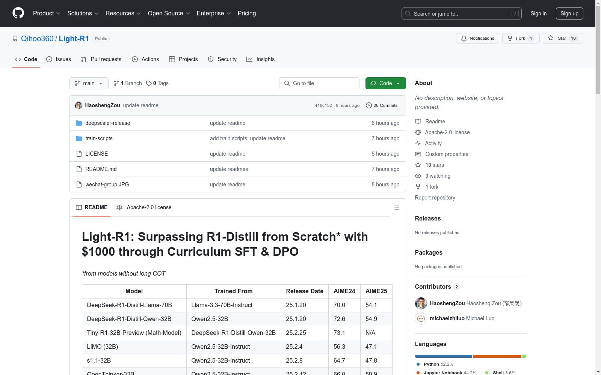Click the wechat-group.JPG file icon
Image resolution: width=601 pixels, height=375 pixels.
79,184
